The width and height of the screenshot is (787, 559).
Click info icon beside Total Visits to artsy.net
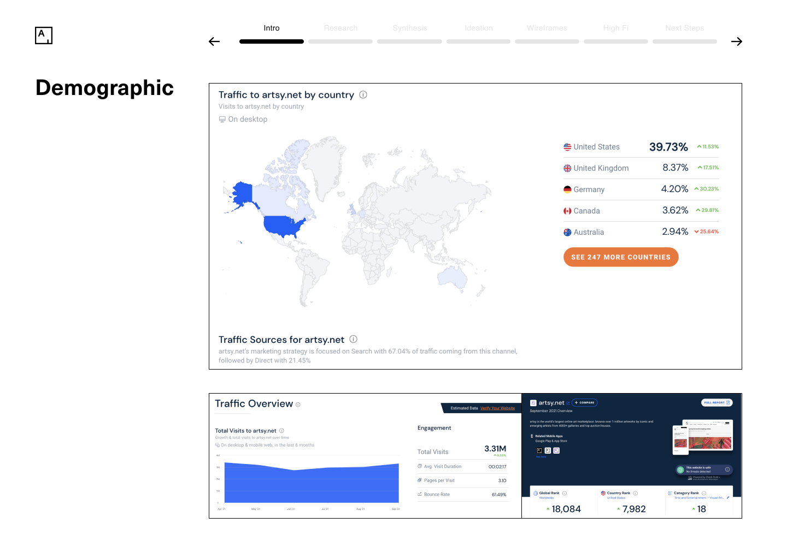pyautogui.click(x=281, y=431)
